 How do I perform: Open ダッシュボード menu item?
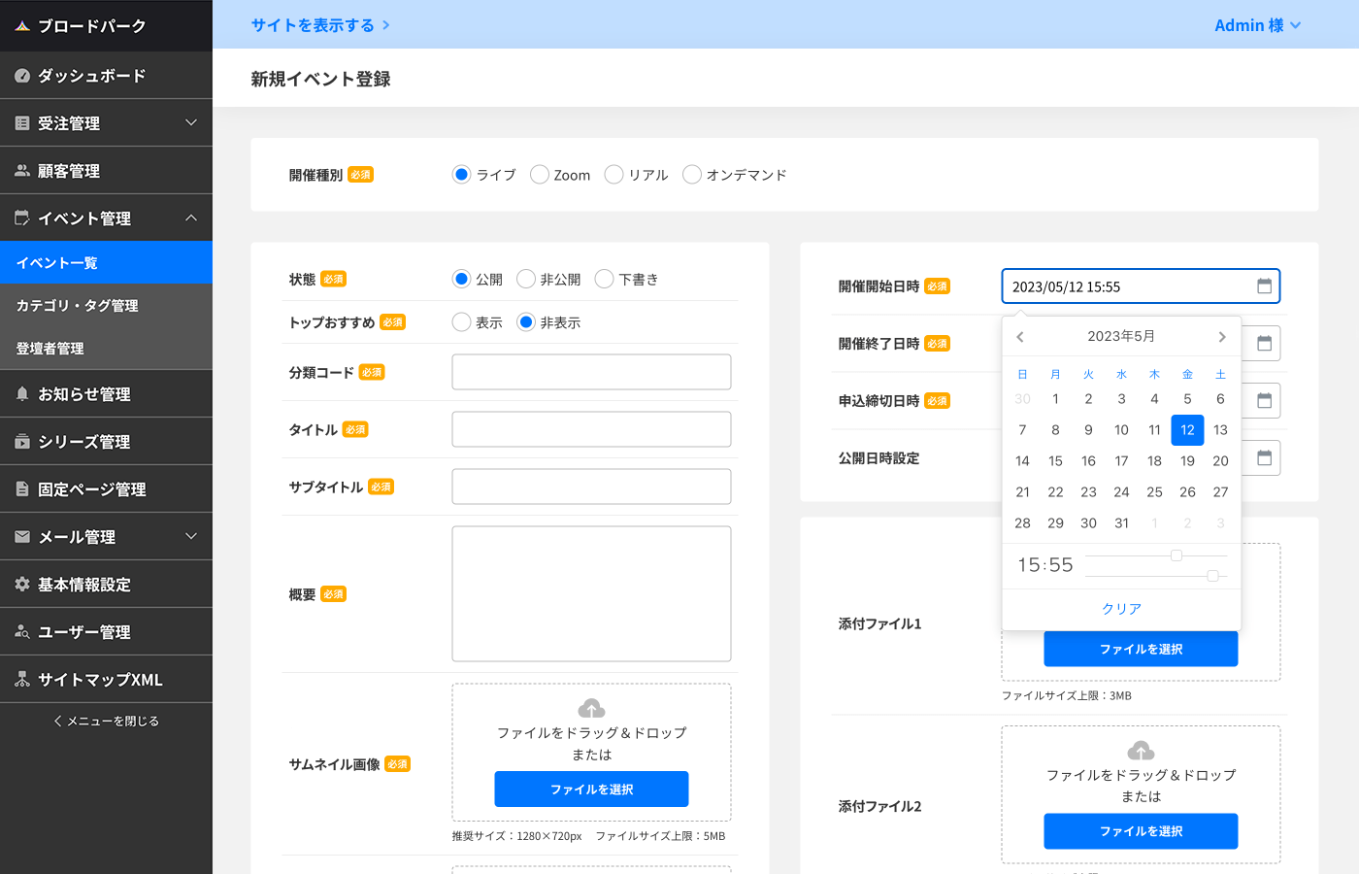(x=106, y=76)
